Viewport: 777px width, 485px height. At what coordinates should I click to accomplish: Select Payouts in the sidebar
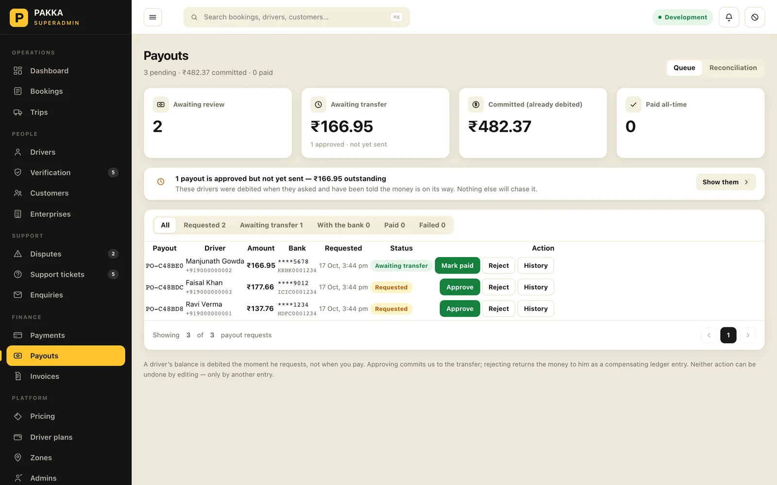pos(66,356)
